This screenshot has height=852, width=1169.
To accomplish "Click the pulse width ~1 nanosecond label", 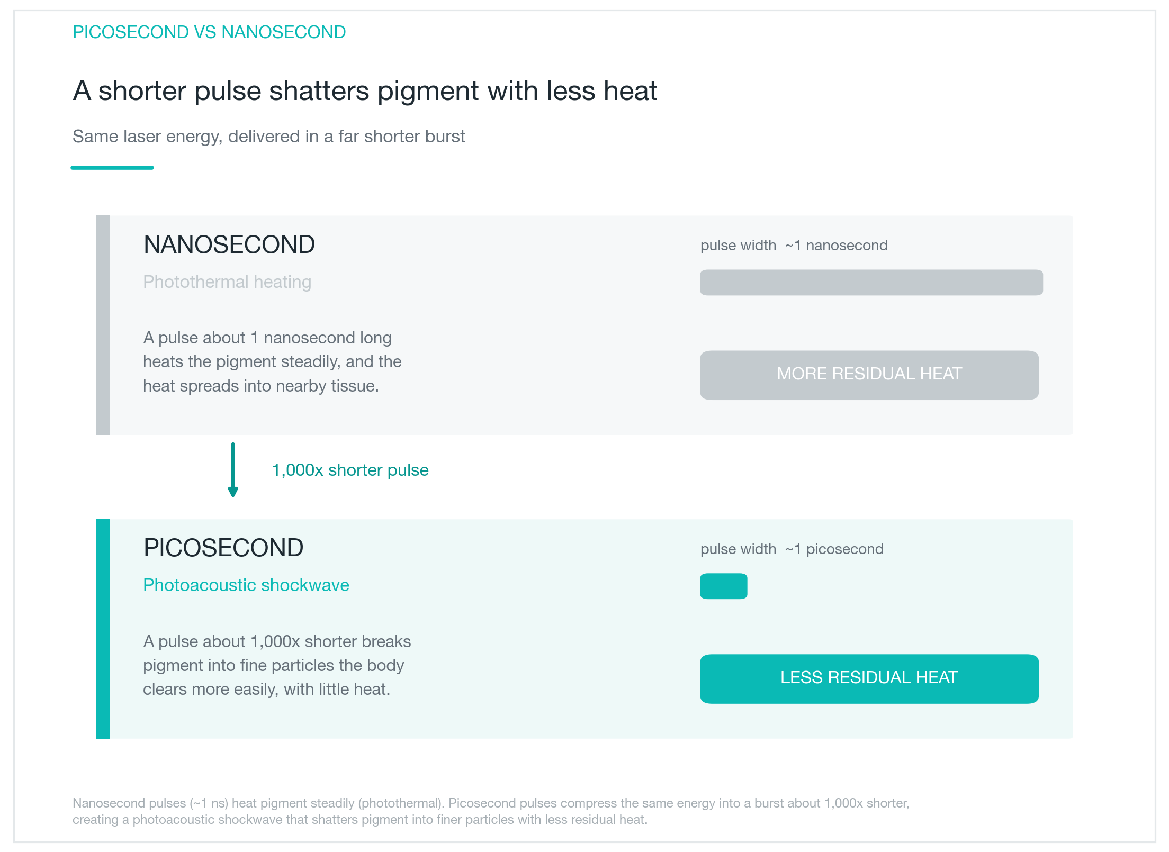I will pyautogui.click(x=794, y=246).
